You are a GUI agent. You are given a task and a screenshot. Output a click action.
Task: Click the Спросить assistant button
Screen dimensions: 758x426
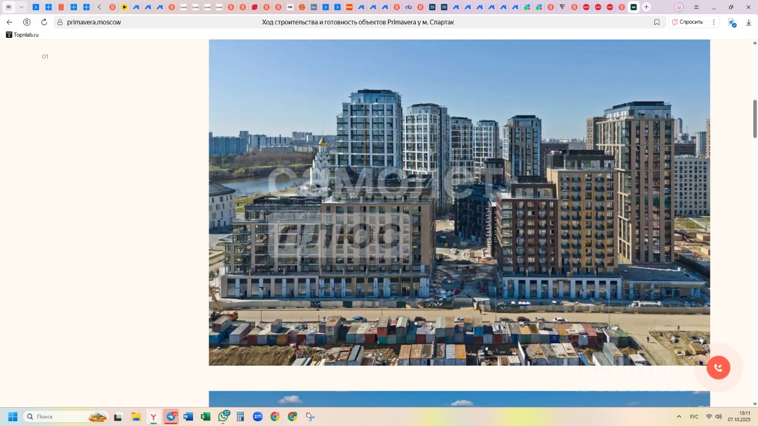[x=688, y=22]
